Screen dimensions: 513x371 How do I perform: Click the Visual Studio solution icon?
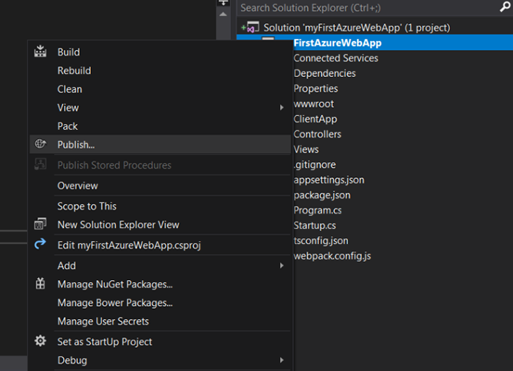click(x=252, y=28)
